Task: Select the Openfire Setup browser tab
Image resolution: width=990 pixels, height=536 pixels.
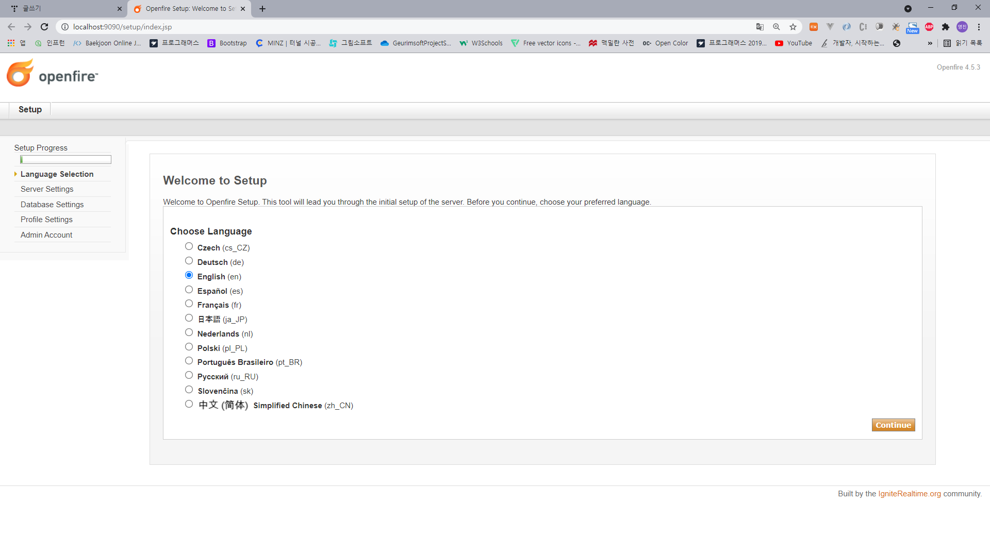Action: [190, 9]
